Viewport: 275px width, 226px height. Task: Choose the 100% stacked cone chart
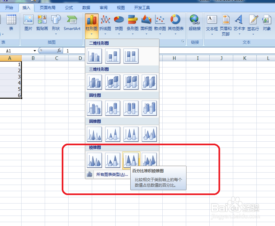coord(131,134)
